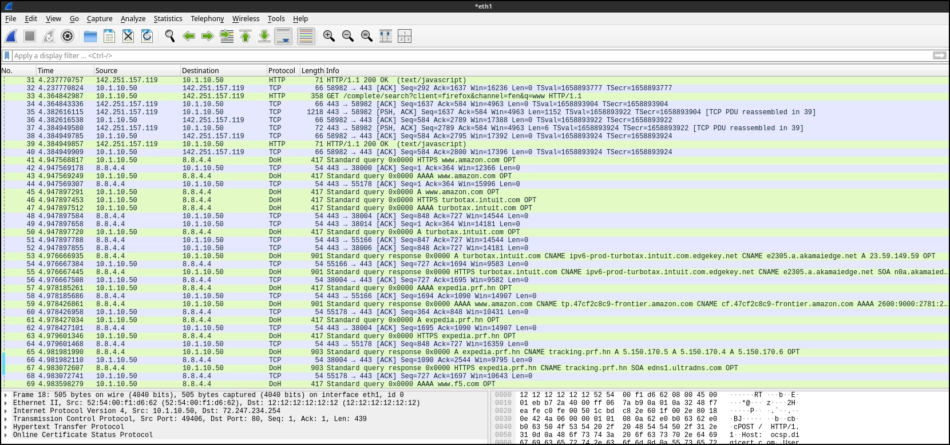Expand Transmission Control Protocol details
The height and width of the screenshot is (445, 950).
pos(6,419)
